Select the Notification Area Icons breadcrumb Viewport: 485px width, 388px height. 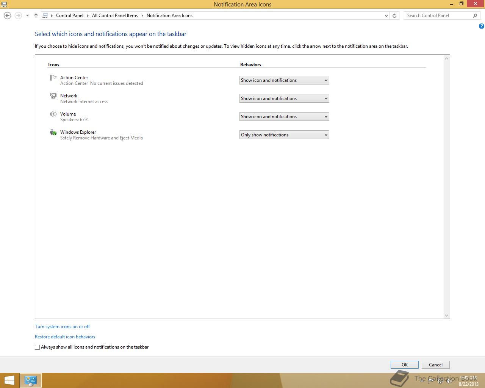[169, 16]
